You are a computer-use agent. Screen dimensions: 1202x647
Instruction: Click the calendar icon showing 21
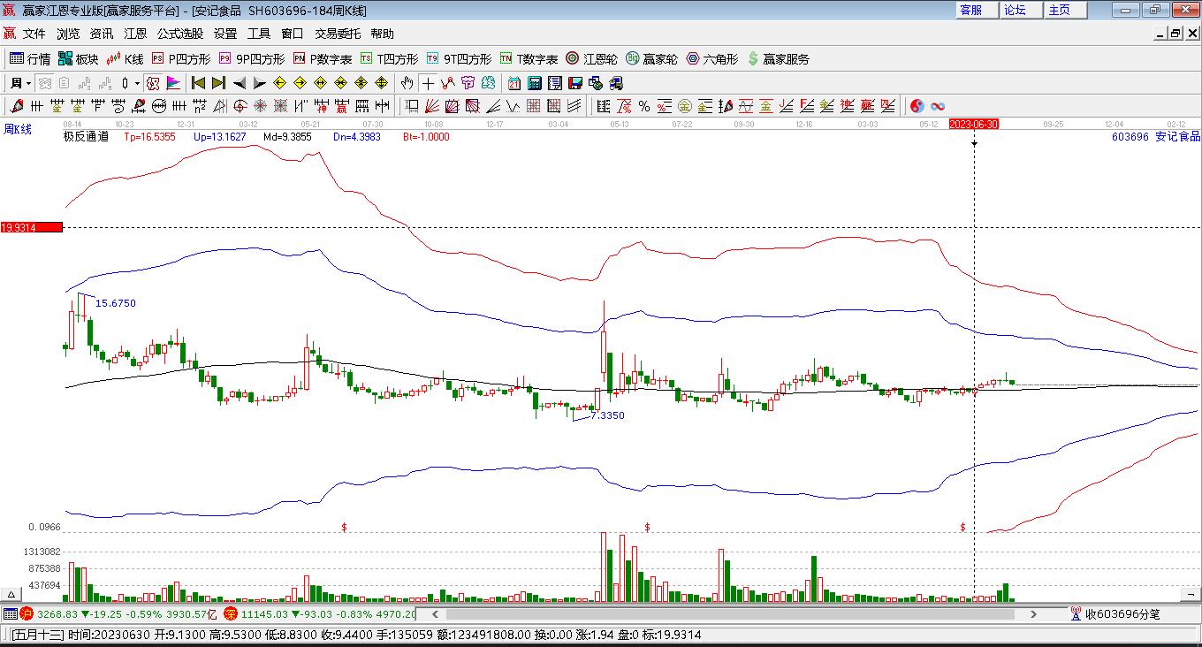[514, 83]
